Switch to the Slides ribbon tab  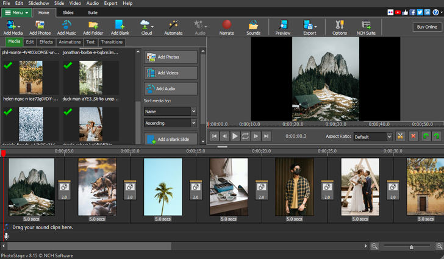pos(68,12)
